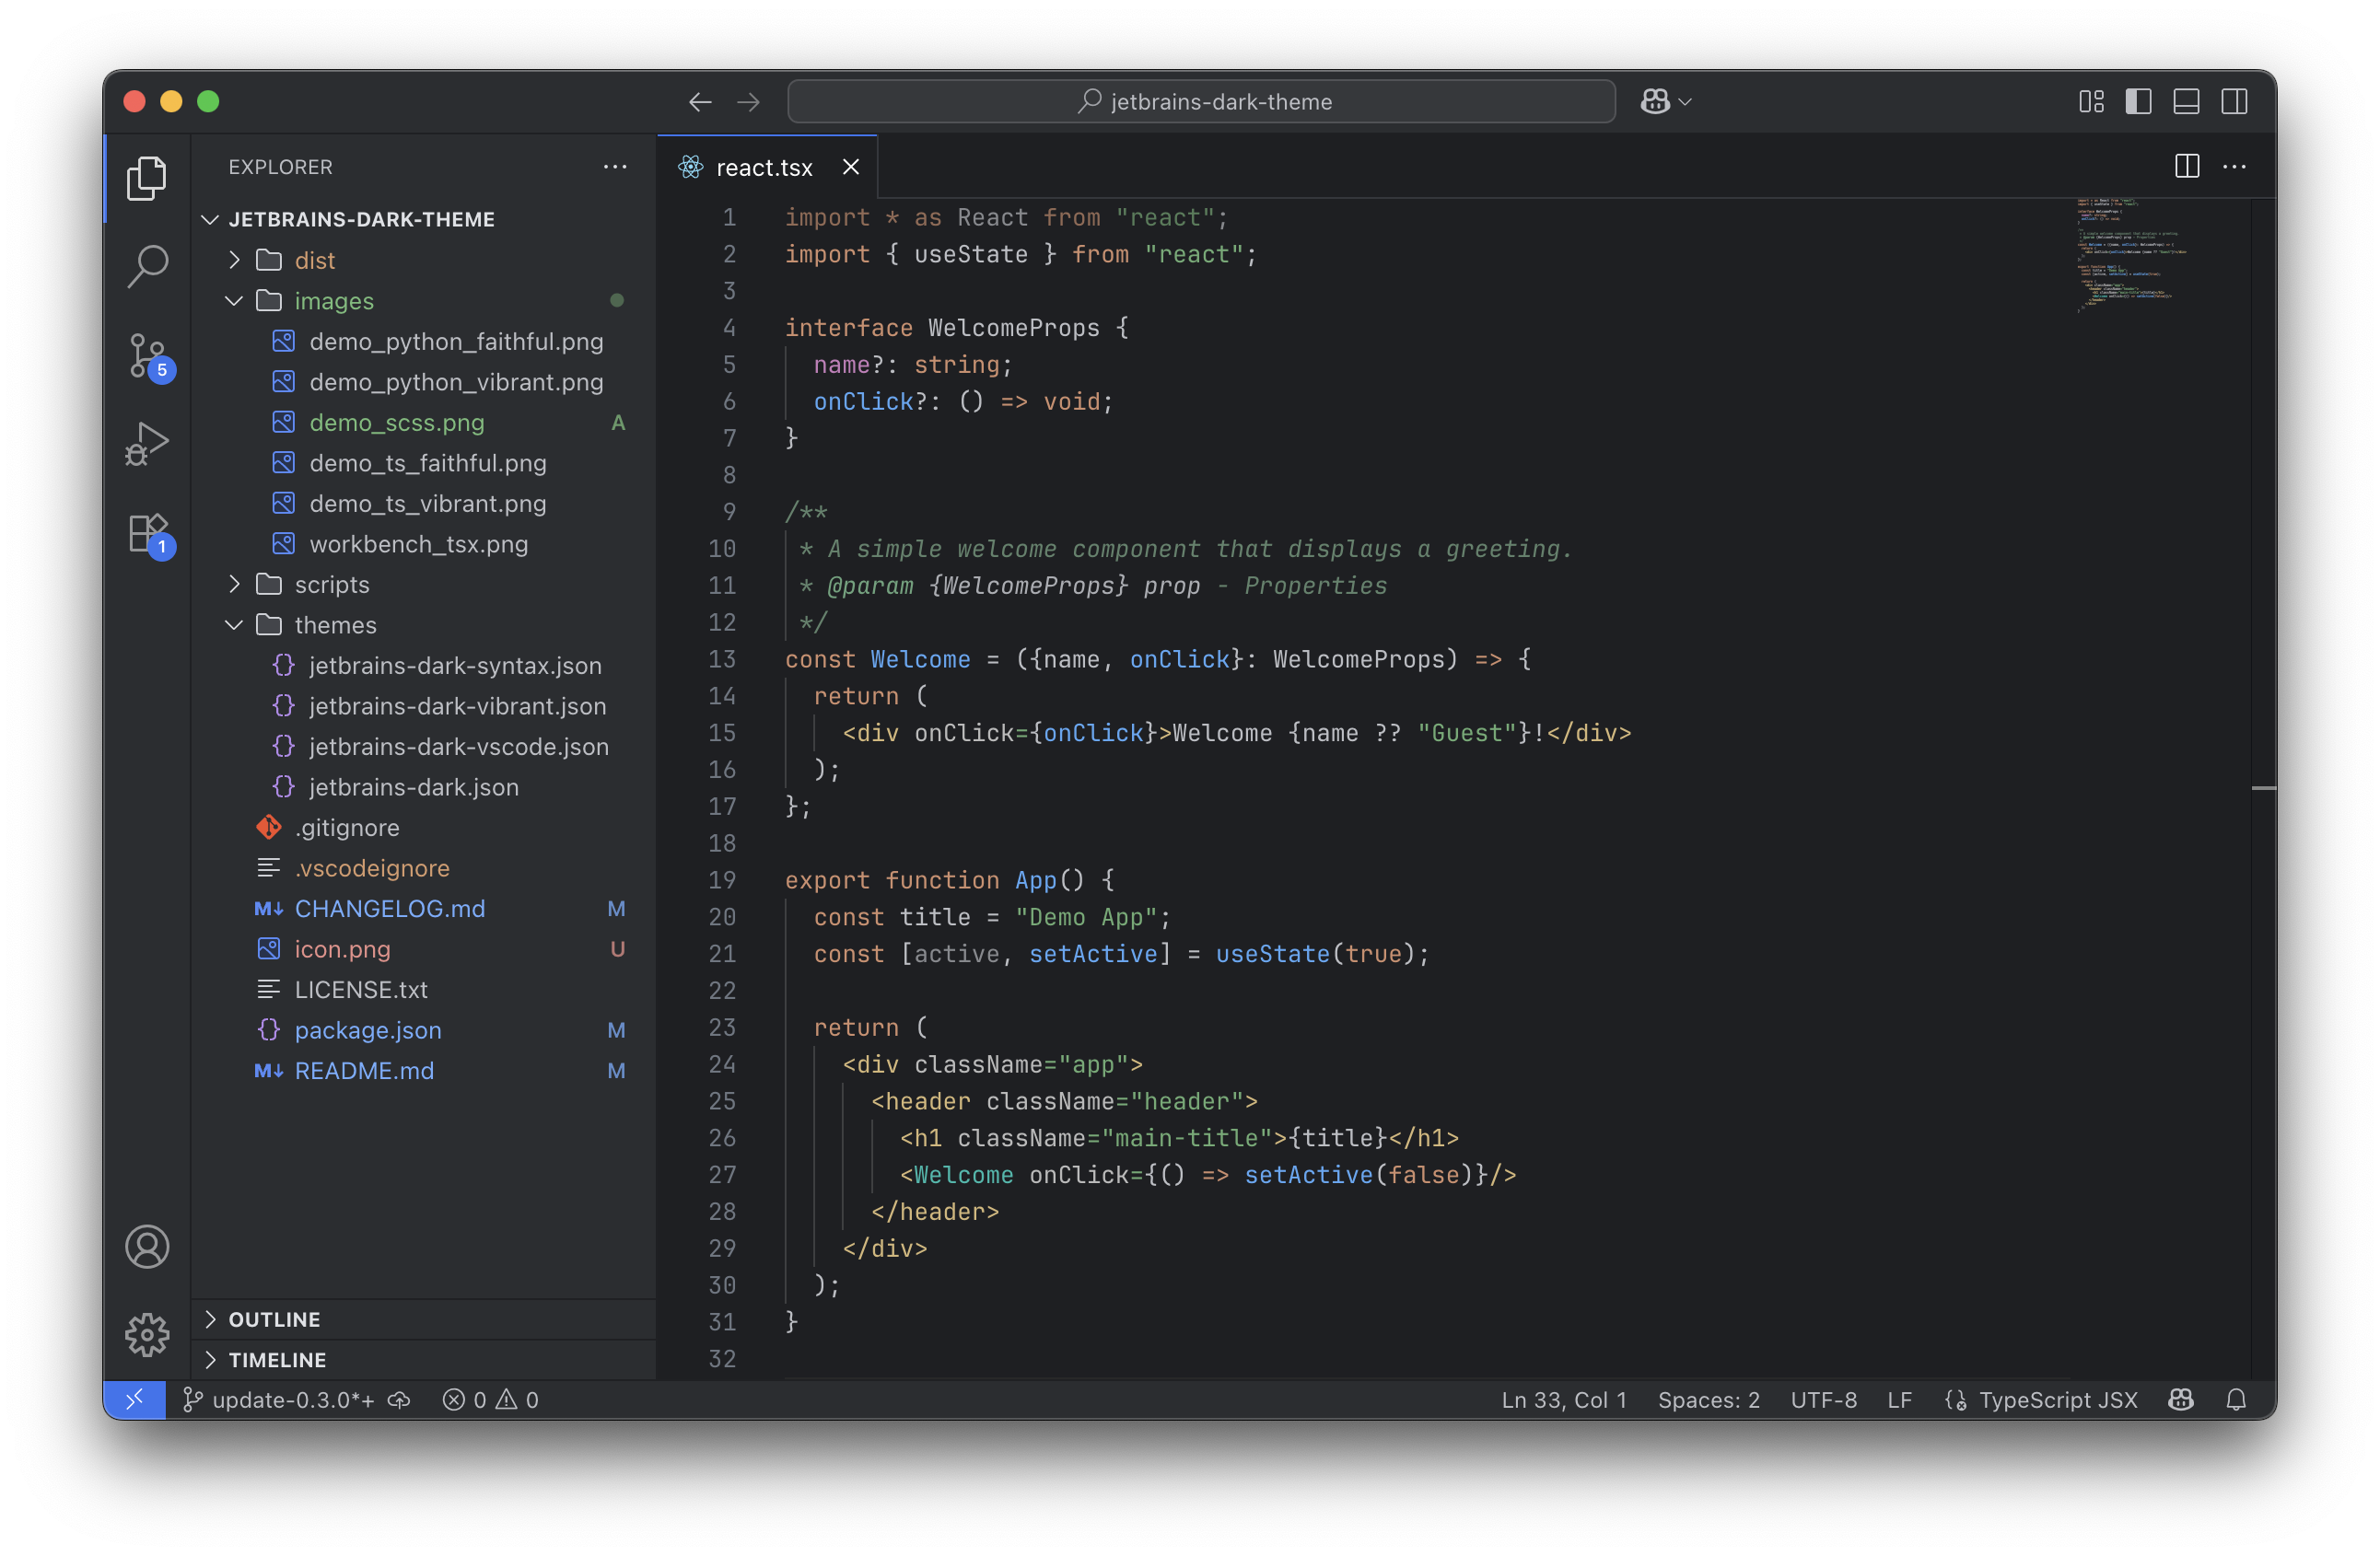Toggle the bottom panel visibility

click(x=2186, y=102)
